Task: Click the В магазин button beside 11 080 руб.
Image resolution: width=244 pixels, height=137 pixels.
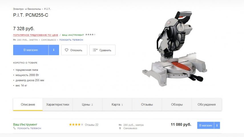Action: [x=205, y=125]
